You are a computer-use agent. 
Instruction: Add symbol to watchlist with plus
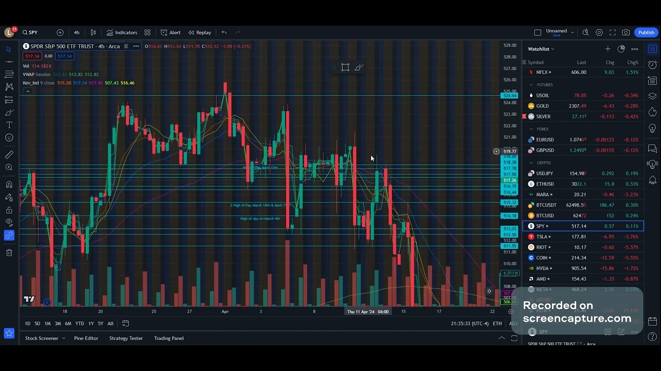pyautogui.click(x=608, y=49)
